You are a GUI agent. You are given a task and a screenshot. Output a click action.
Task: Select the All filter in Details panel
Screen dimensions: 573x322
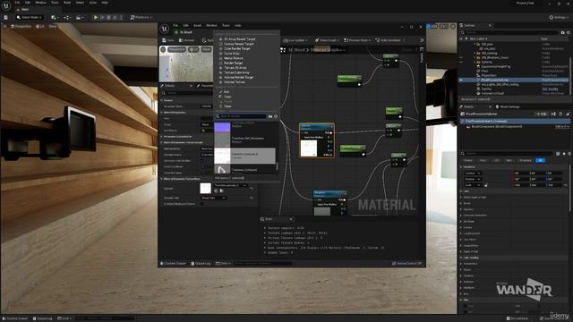click(x=540, y=160)
